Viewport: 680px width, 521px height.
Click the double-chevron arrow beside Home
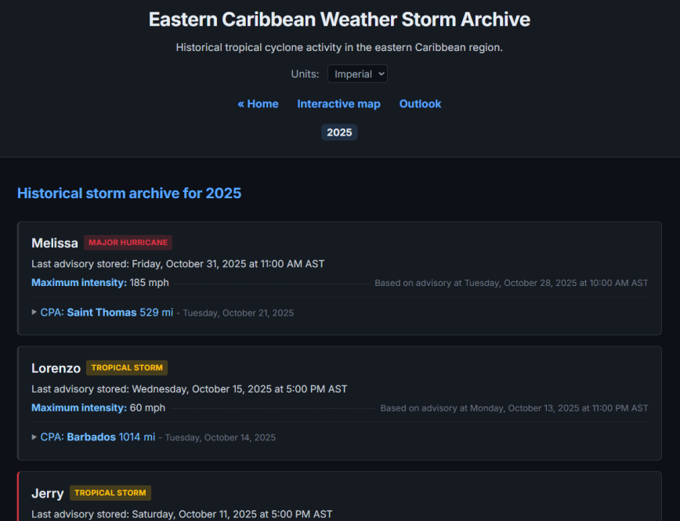point(242,103)
